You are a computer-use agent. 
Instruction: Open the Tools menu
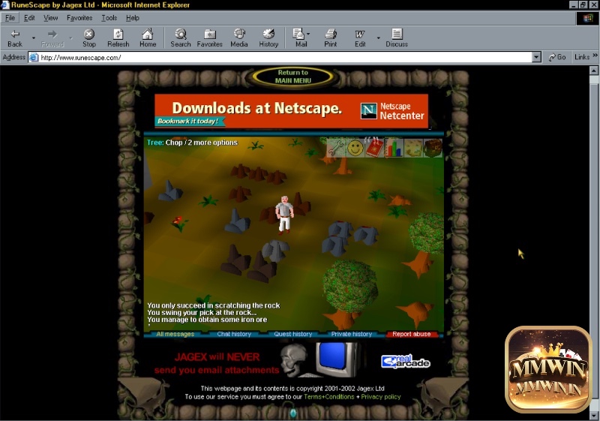pyautogui.click(x=109, y=18)
